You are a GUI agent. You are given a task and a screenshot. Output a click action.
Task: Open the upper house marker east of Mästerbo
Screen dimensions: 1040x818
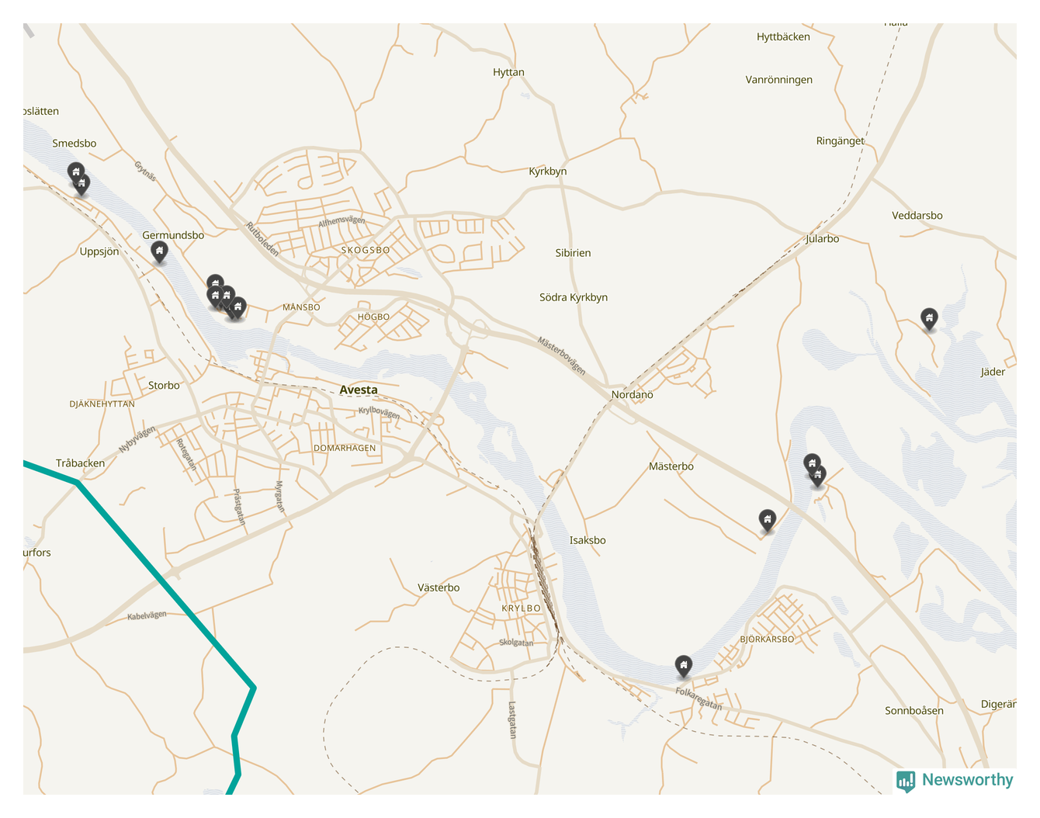tap(812, 464)
